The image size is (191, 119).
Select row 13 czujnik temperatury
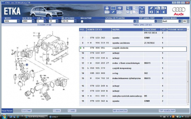pyautogui.click(x=133, y=68)
